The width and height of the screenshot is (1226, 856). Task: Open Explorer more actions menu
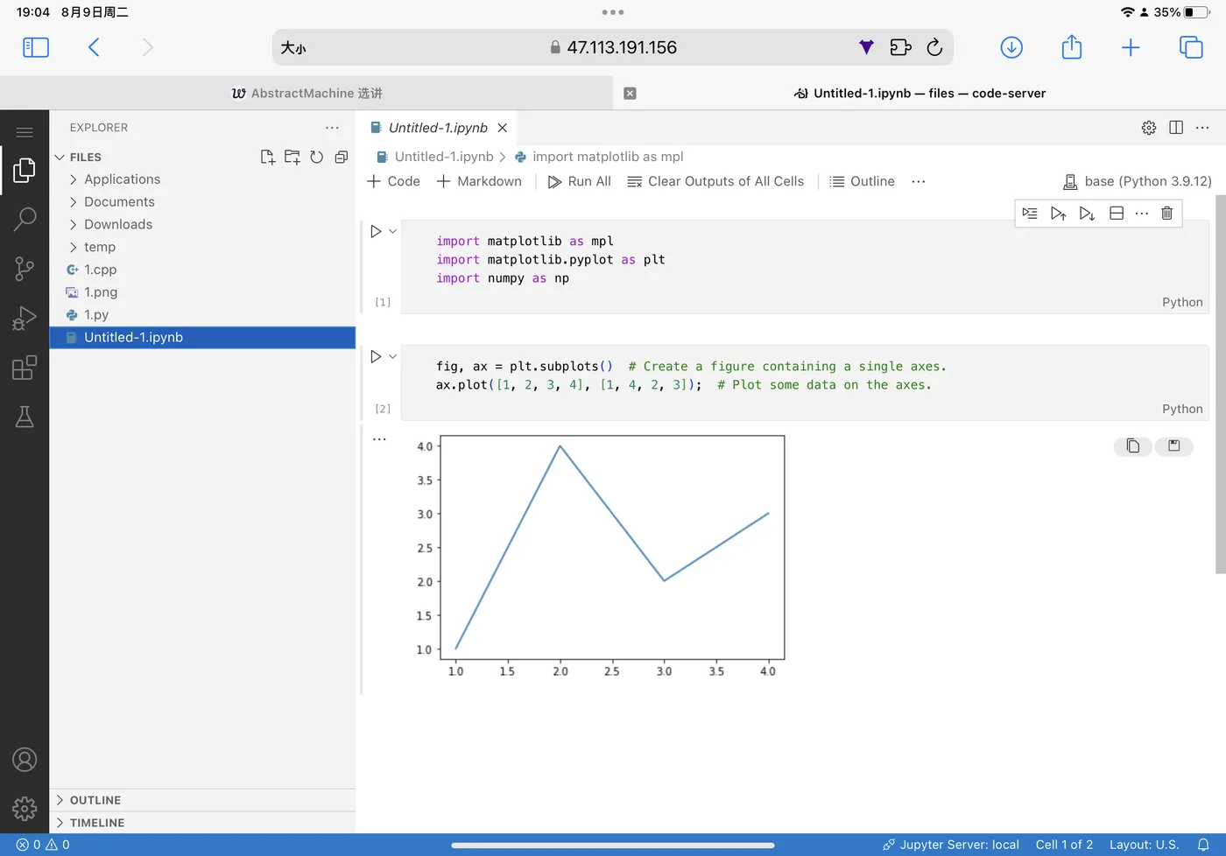(332, 128)
